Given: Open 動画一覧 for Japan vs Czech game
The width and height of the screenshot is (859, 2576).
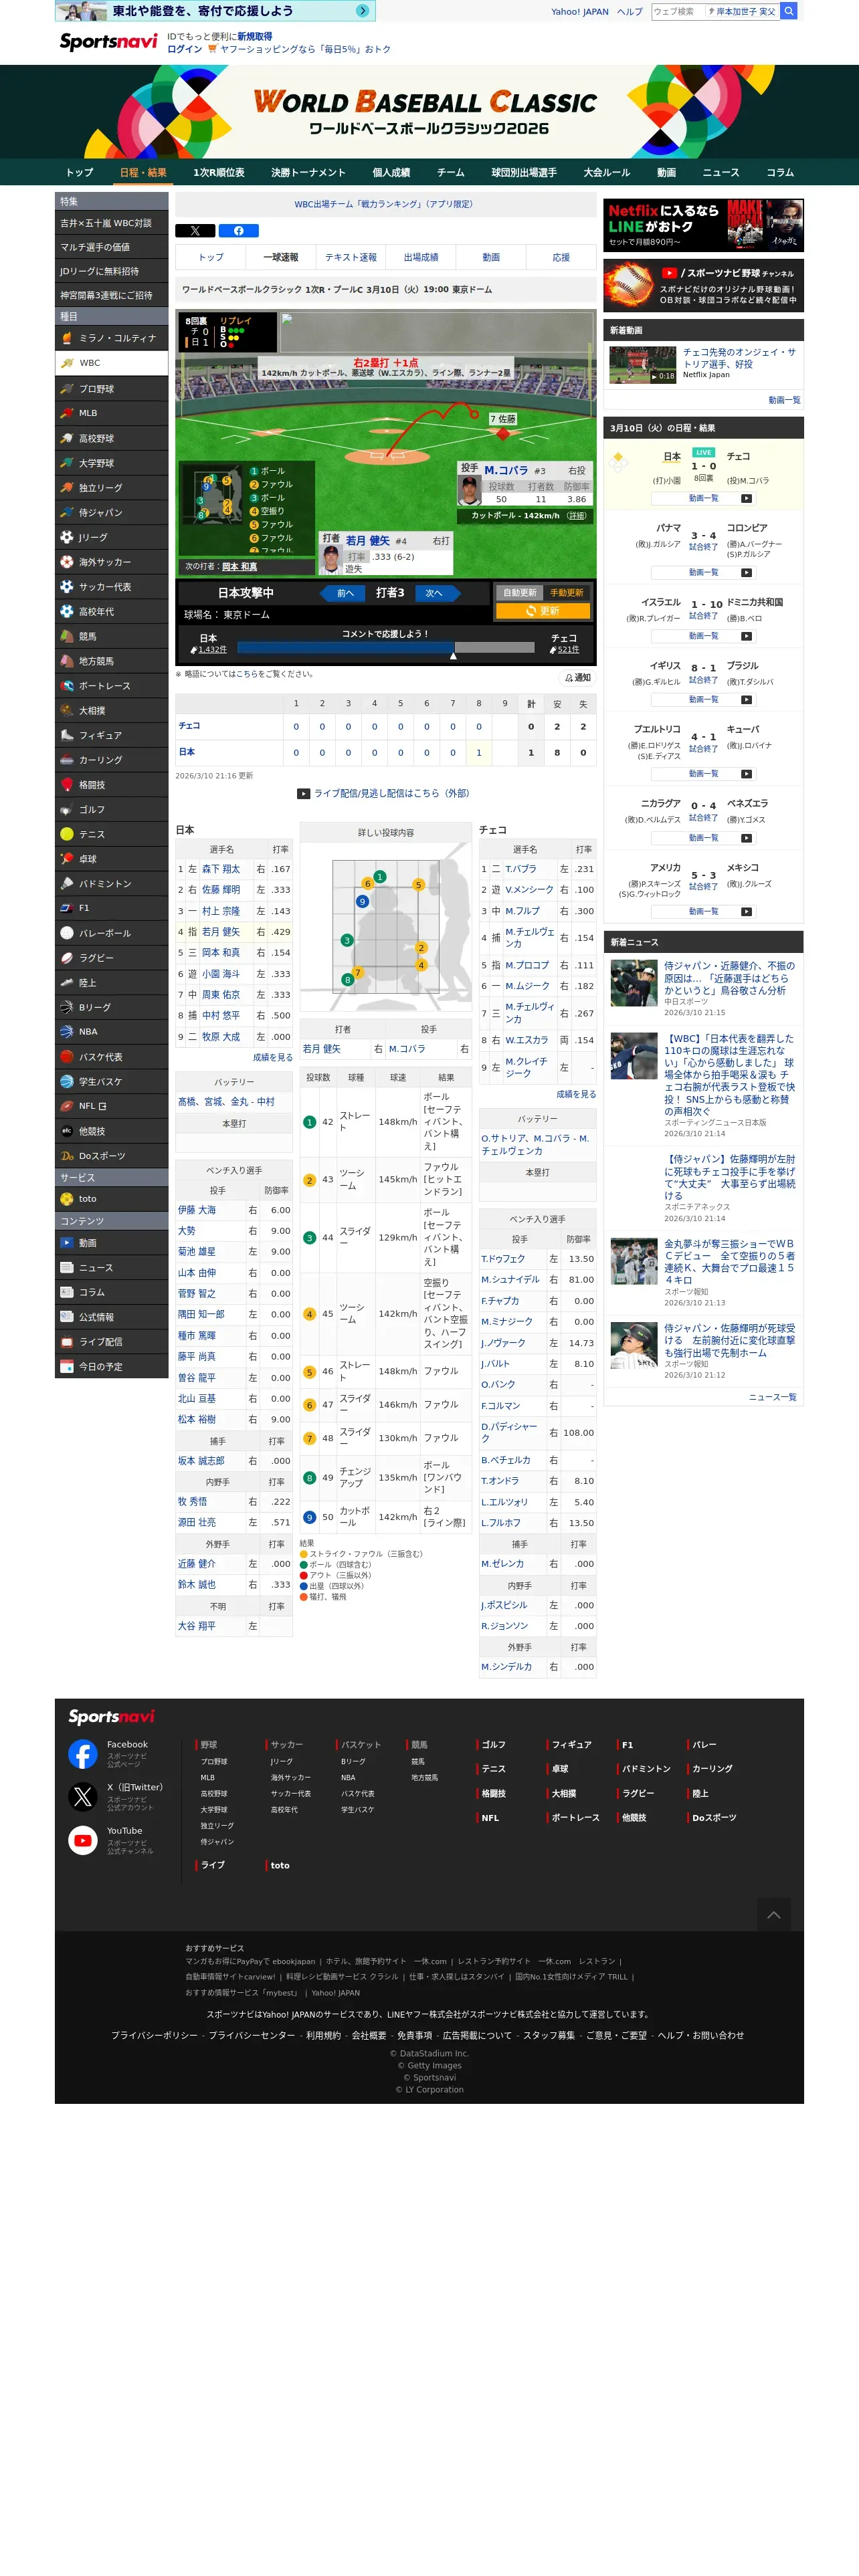Looking at the screenshot, I should pyautogui.click(x=703, y=498).
